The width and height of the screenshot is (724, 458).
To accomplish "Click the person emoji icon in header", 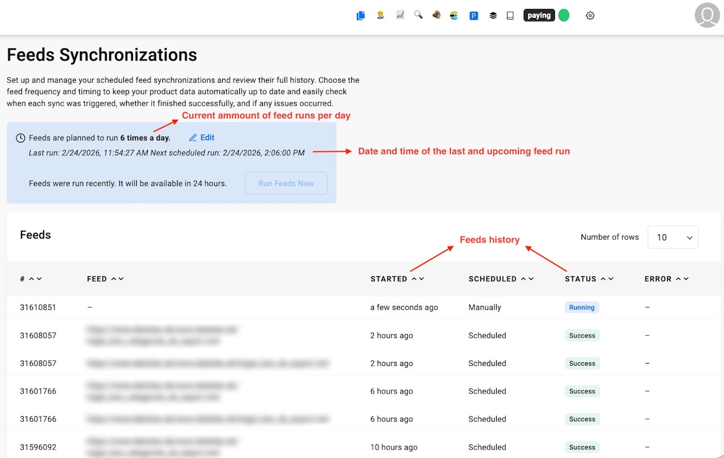I will [x=381, y=15].
